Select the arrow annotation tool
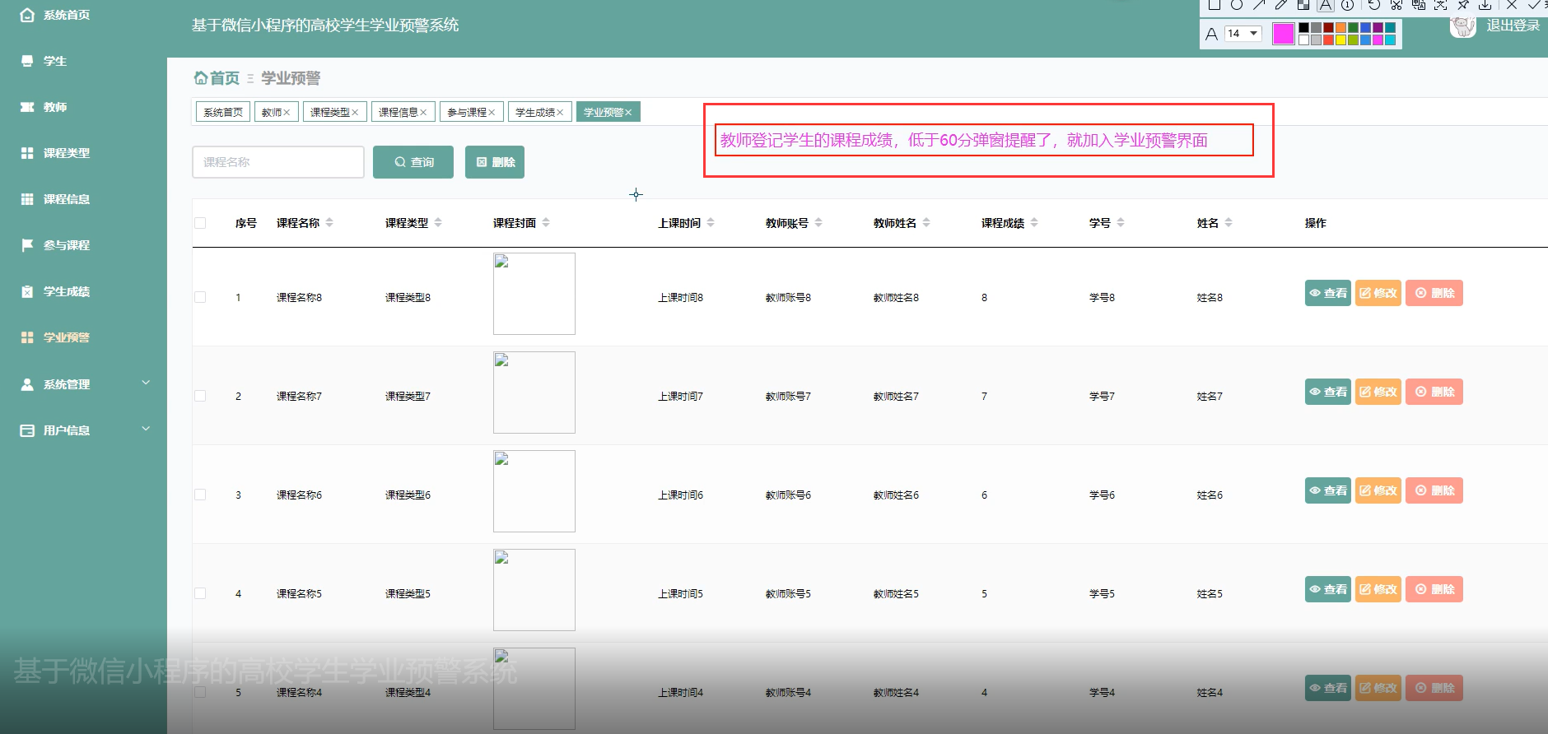 [x=1259, y=5]
